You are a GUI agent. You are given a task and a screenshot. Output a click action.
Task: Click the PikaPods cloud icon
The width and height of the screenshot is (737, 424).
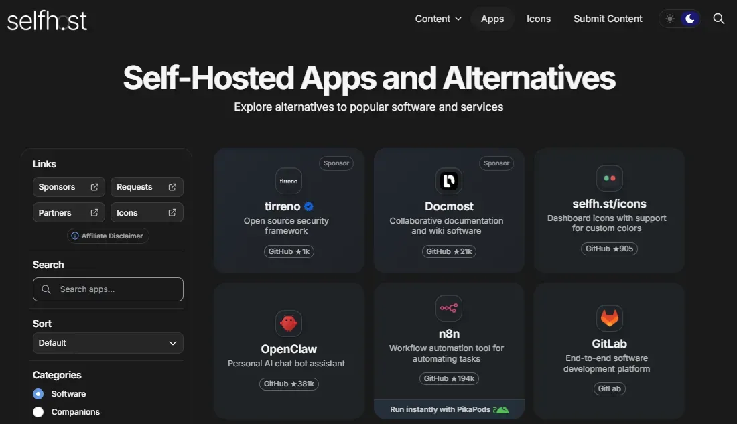(x=501, y=409)
